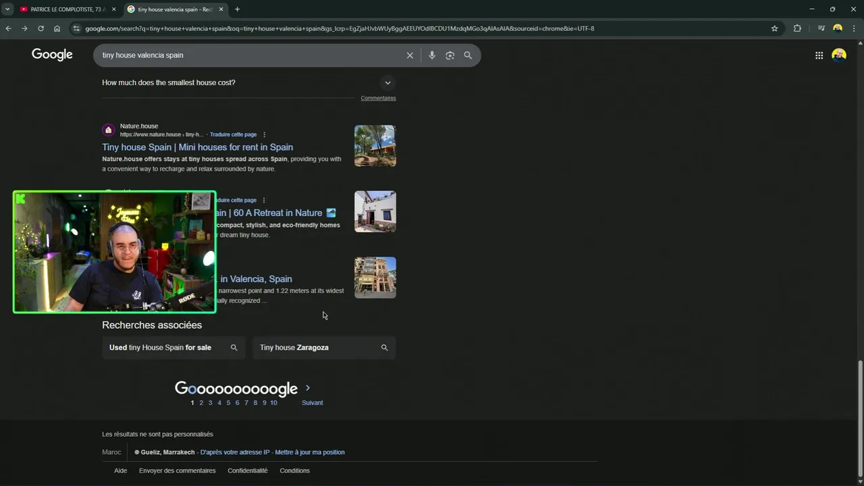Open the Aide footer link
This screenshot has height=486, width=864.
tap(120, 470)
